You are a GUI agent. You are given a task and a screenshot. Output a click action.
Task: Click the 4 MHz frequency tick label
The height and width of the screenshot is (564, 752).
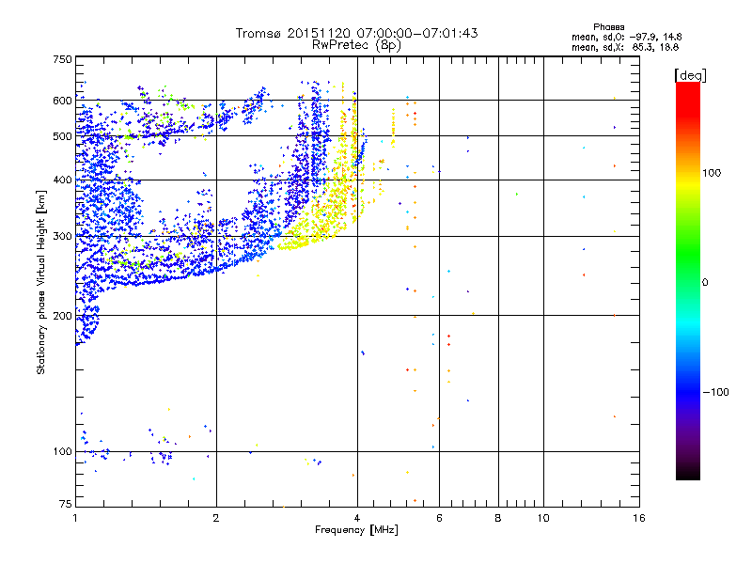[x=357, y=518]
